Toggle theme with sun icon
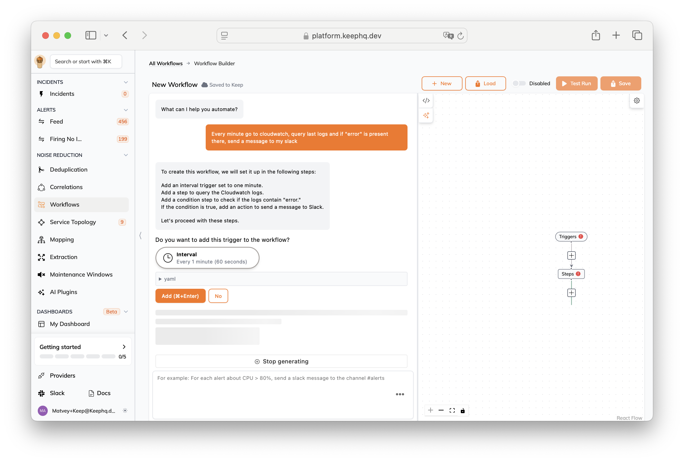Viewport: 684px width, 462px height. pos(125,410)
